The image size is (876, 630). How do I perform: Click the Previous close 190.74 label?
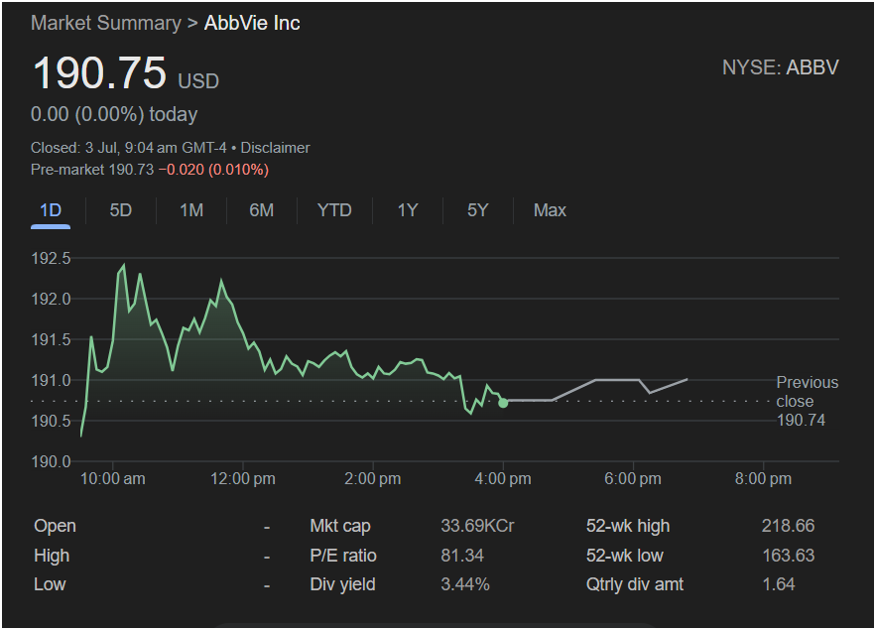click(x=808, y=401)
